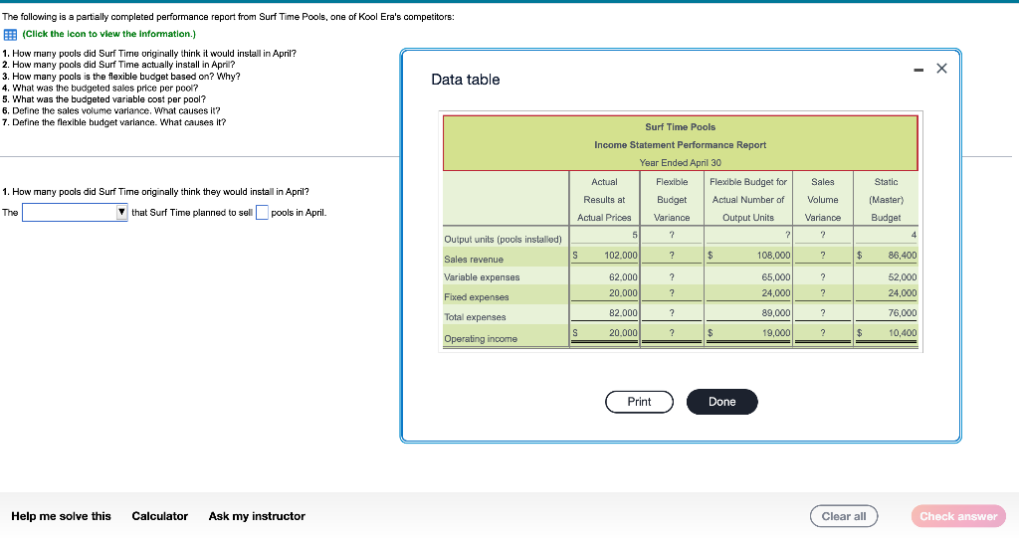The height and width of the screenshot is (540, 1019).
Task: Click question 6 defining sales volume variance
Action: pyautogui.click(x=111, y=110)
